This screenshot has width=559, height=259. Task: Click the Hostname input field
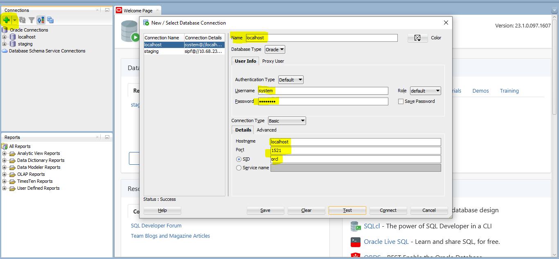(356, 142)
